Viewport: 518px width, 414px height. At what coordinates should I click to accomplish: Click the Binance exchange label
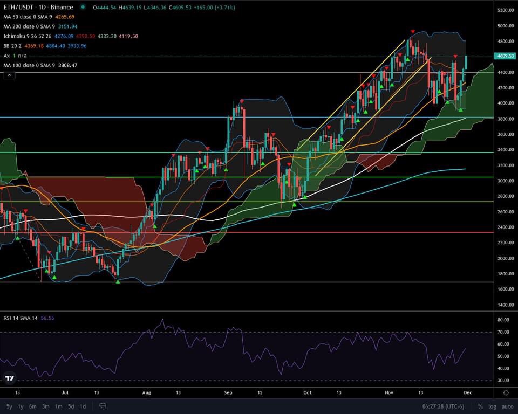(x=62, y=7)
